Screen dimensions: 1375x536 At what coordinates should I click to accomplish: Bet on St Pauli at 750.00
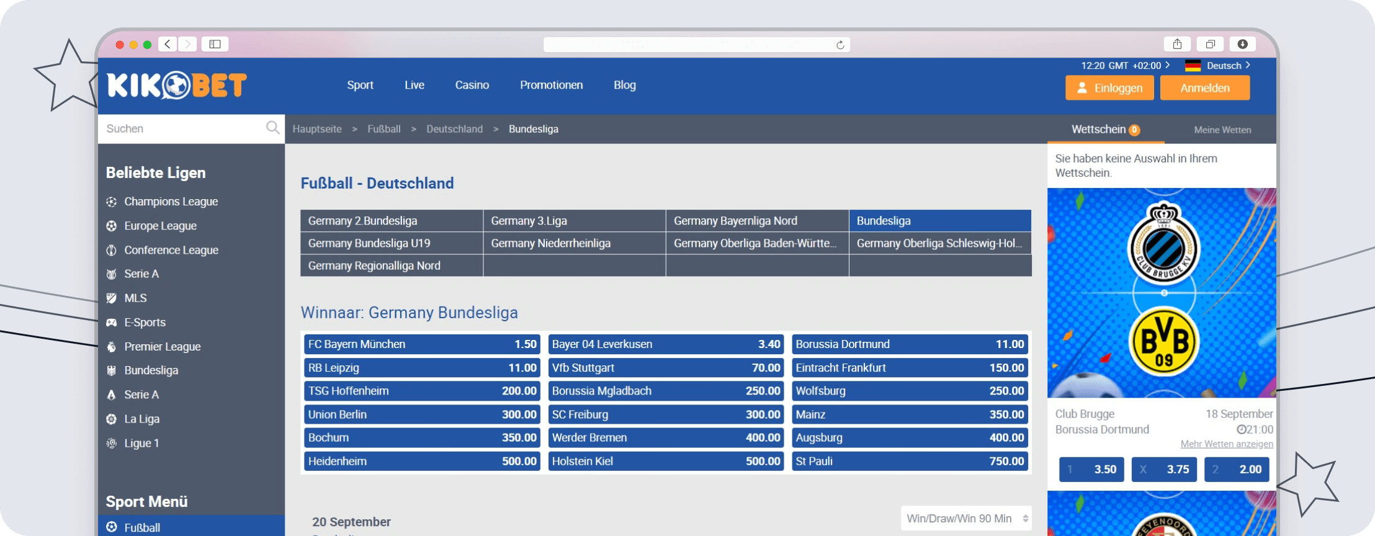click(x=910, y=461)
